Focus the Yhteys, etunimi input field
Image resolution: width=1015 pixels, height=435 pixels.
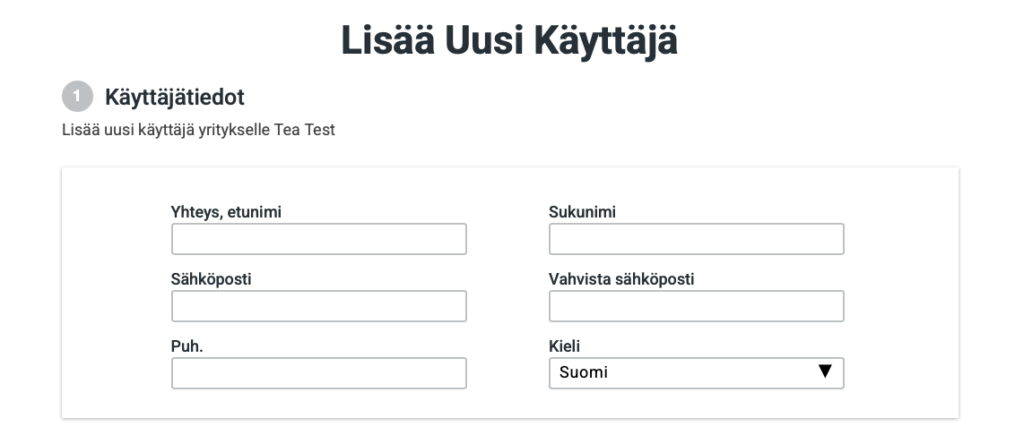318,239
